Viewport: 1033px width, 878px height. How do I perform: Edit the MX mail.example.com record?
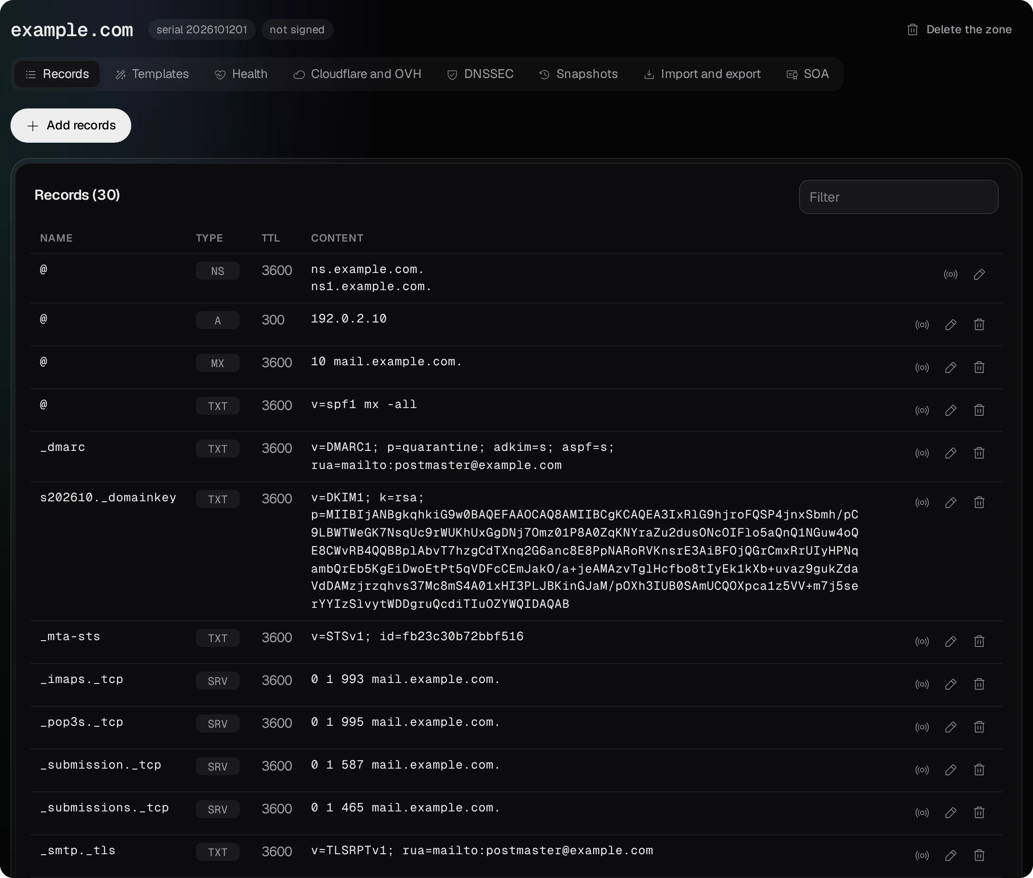click(950, 367)
